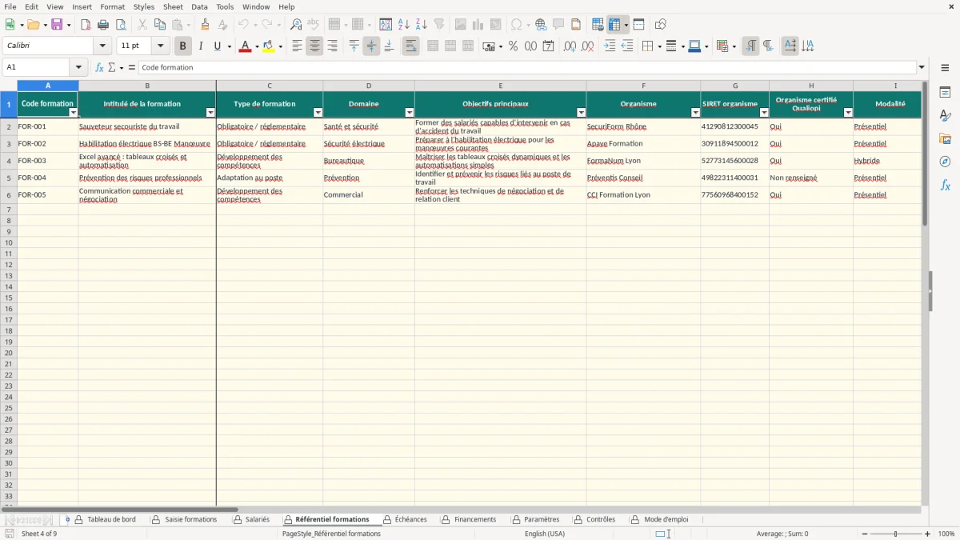Open Sidebar Properties panel

(945, 92)
